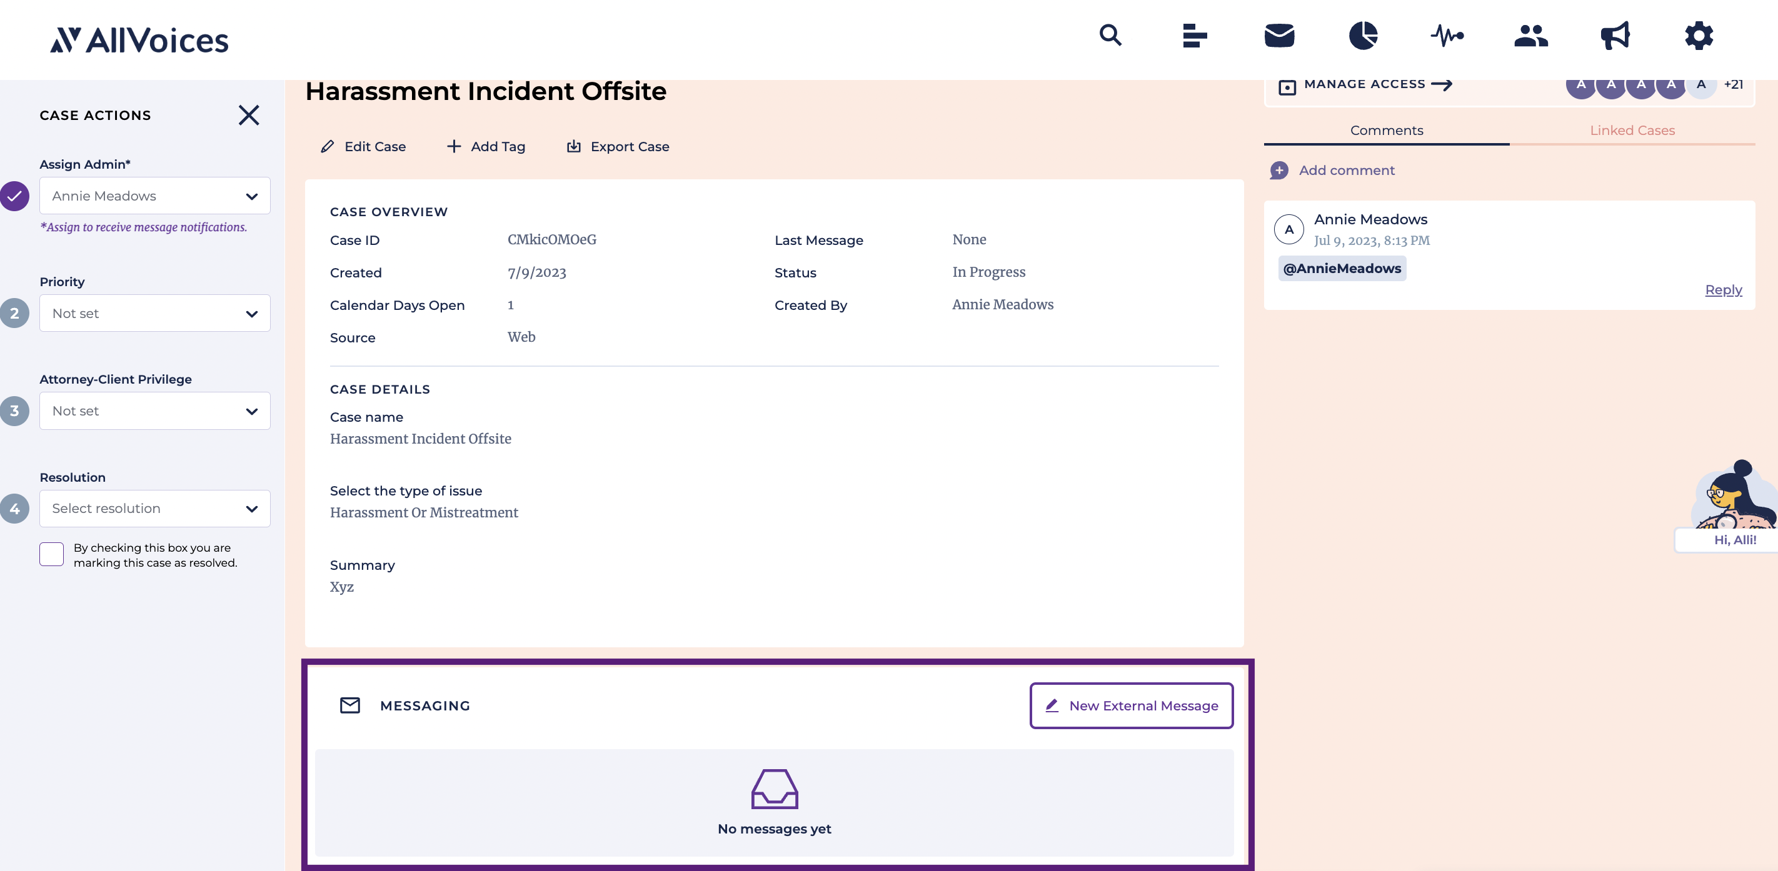Viewport: 1778px width, 871px height.
Task: Open the activity feed icon
Action: pos(1447,35)
